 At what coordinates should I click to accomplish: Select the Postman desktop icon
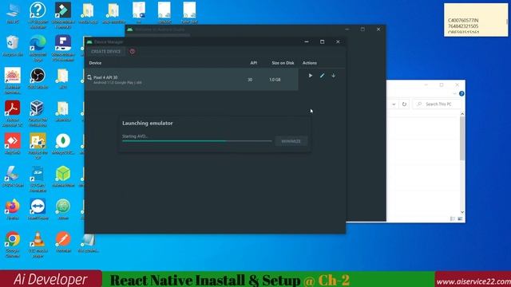tap(63, 242)
